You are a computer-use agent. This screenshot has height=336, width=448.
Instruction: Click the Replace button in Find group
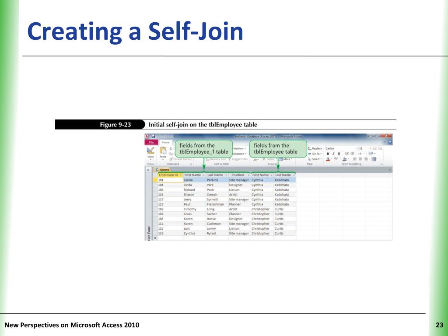tap(315, 149)
